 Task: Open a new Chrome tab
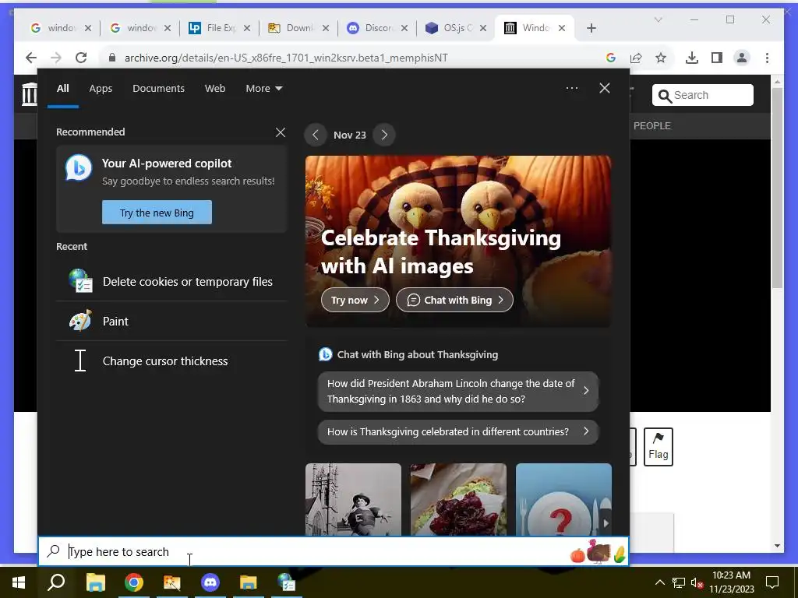[591, 29]
